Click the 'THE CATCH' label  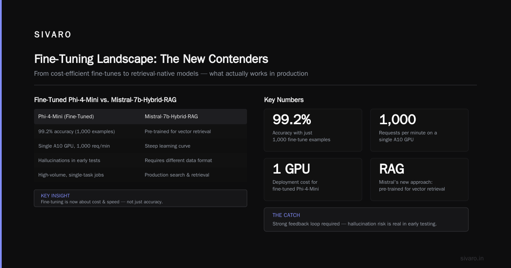[286, 215]
